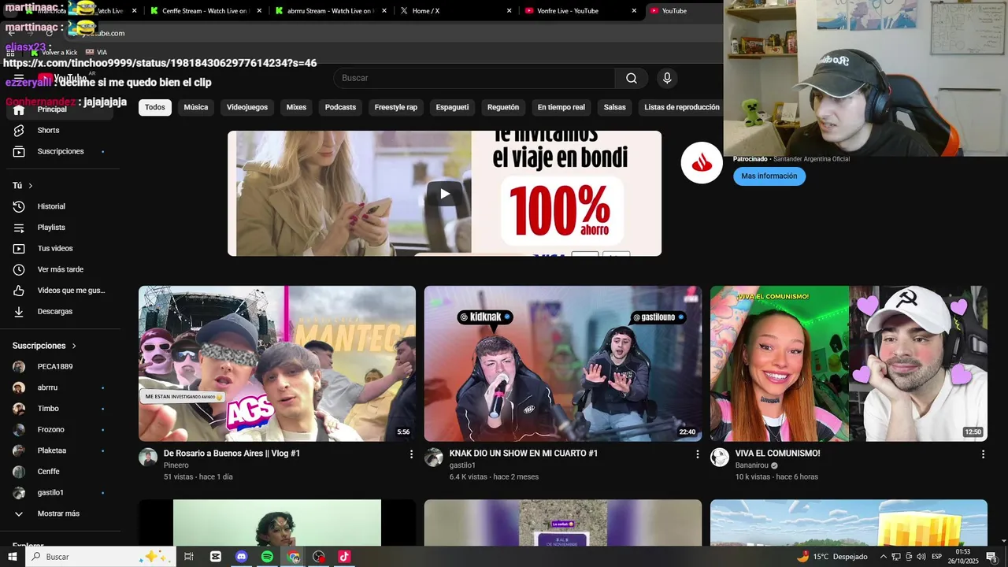This screenshot has width=1008, height=567.
Task: Select the Podcasts filter chip
Action: pos(340,107)
